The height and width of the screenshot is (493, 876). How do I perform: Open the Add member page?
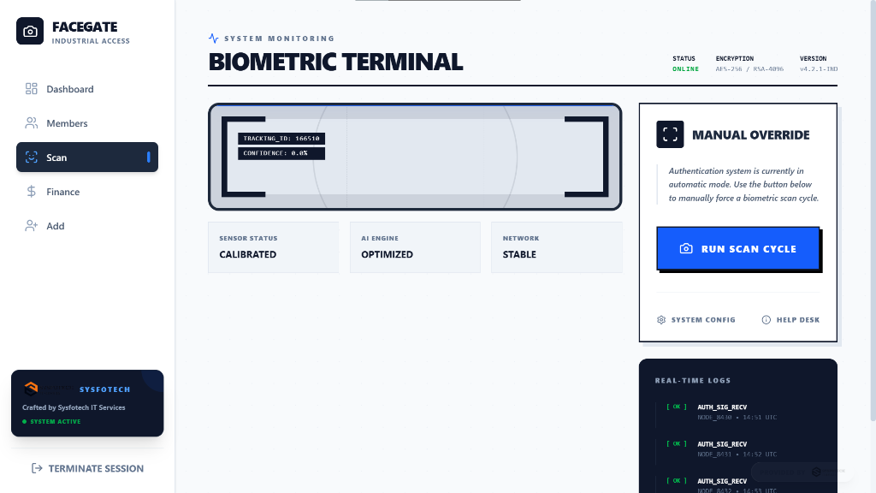pos(87,226)
